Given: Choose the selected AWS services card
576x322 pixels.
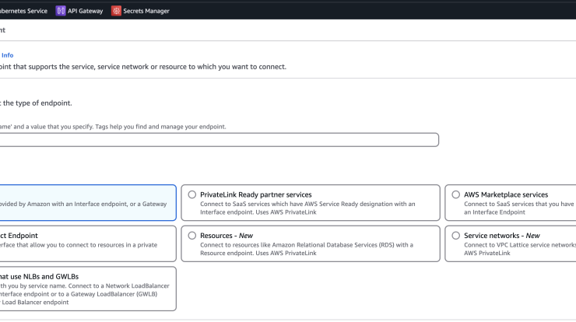Looking at the screenshot, I should [88, 203].
